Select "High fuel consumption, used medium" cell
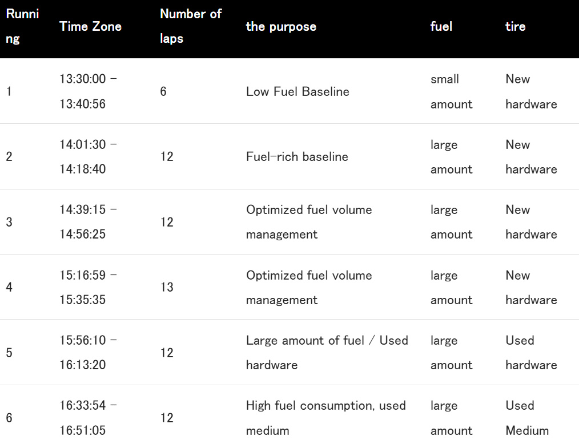This screenshot has height=448, width=579. click(325, 418)
